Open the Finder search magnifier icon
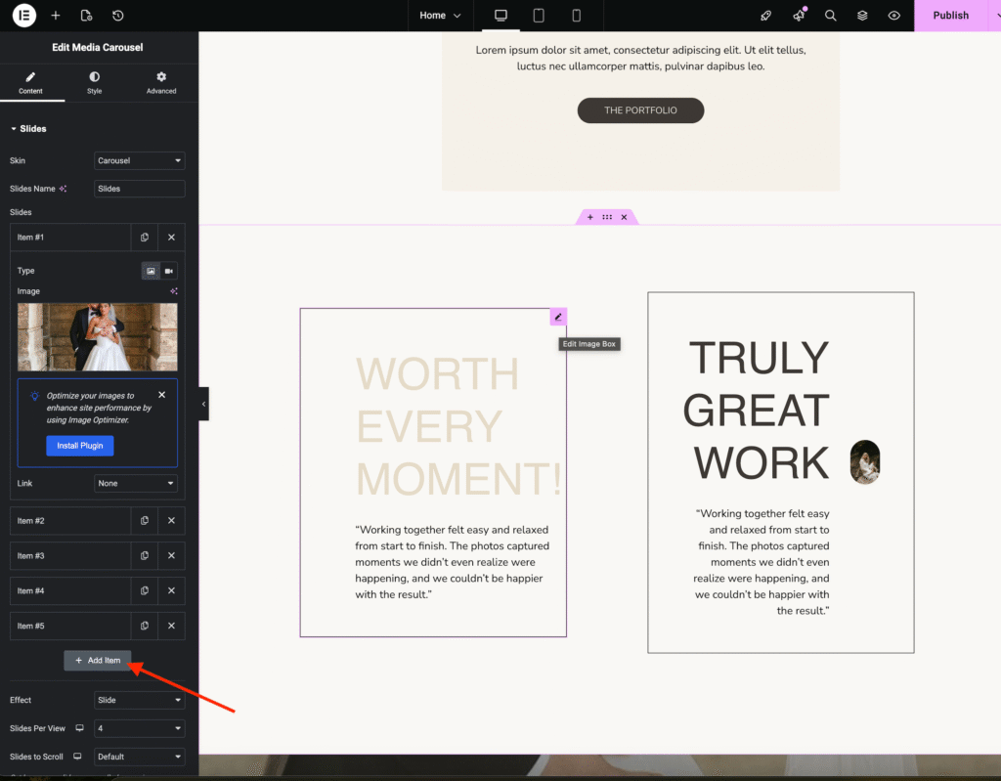 [830, 16]
